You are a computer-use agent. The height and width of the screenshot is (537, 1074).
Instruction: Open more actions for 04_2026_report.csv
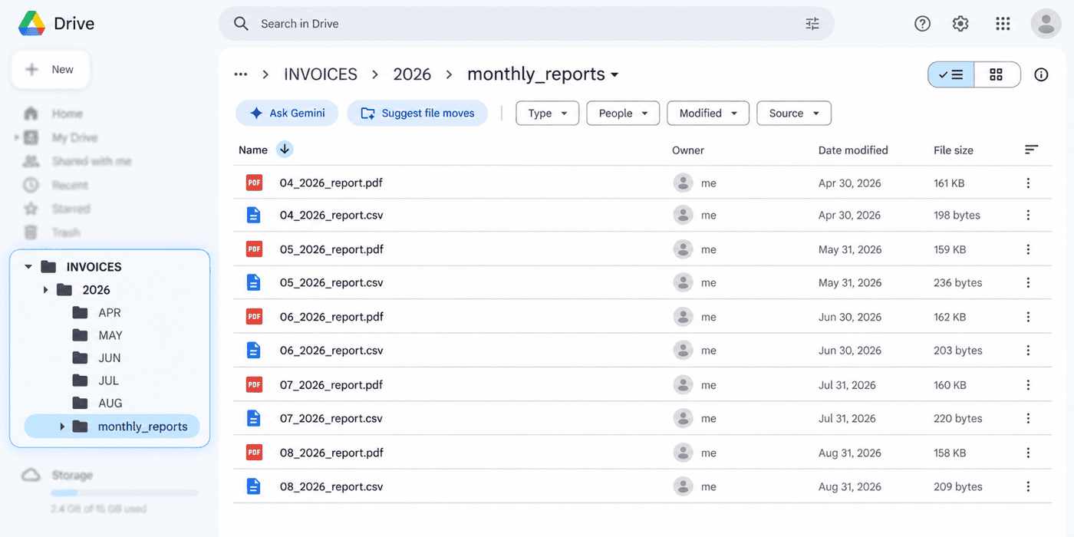1028,216
